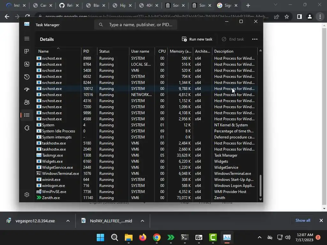Click the process list scrollbar thumb

(260, 185)
